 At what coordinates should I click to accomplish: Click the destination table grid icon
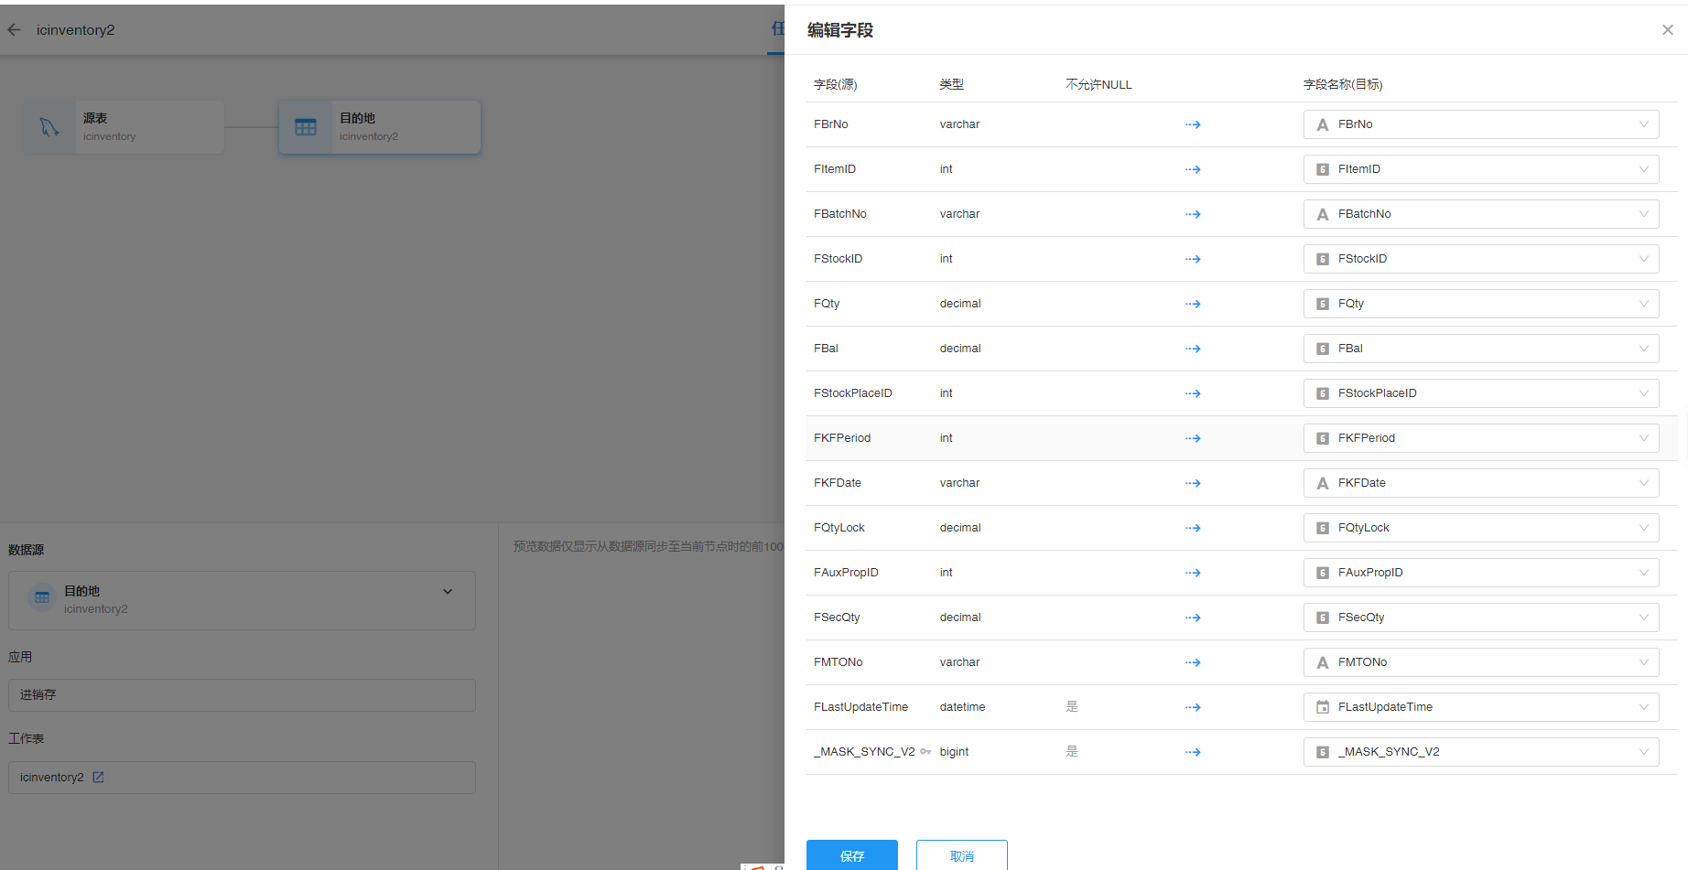306,127
